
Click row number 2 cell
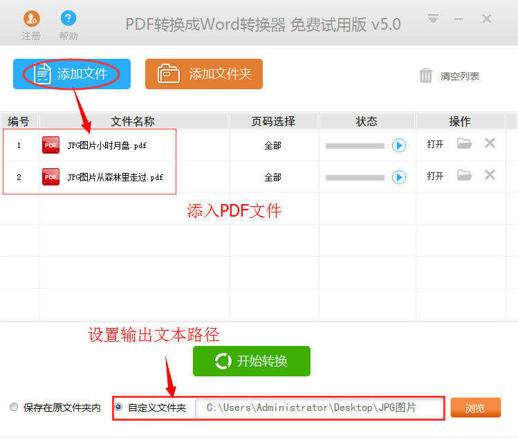[19, 177]
